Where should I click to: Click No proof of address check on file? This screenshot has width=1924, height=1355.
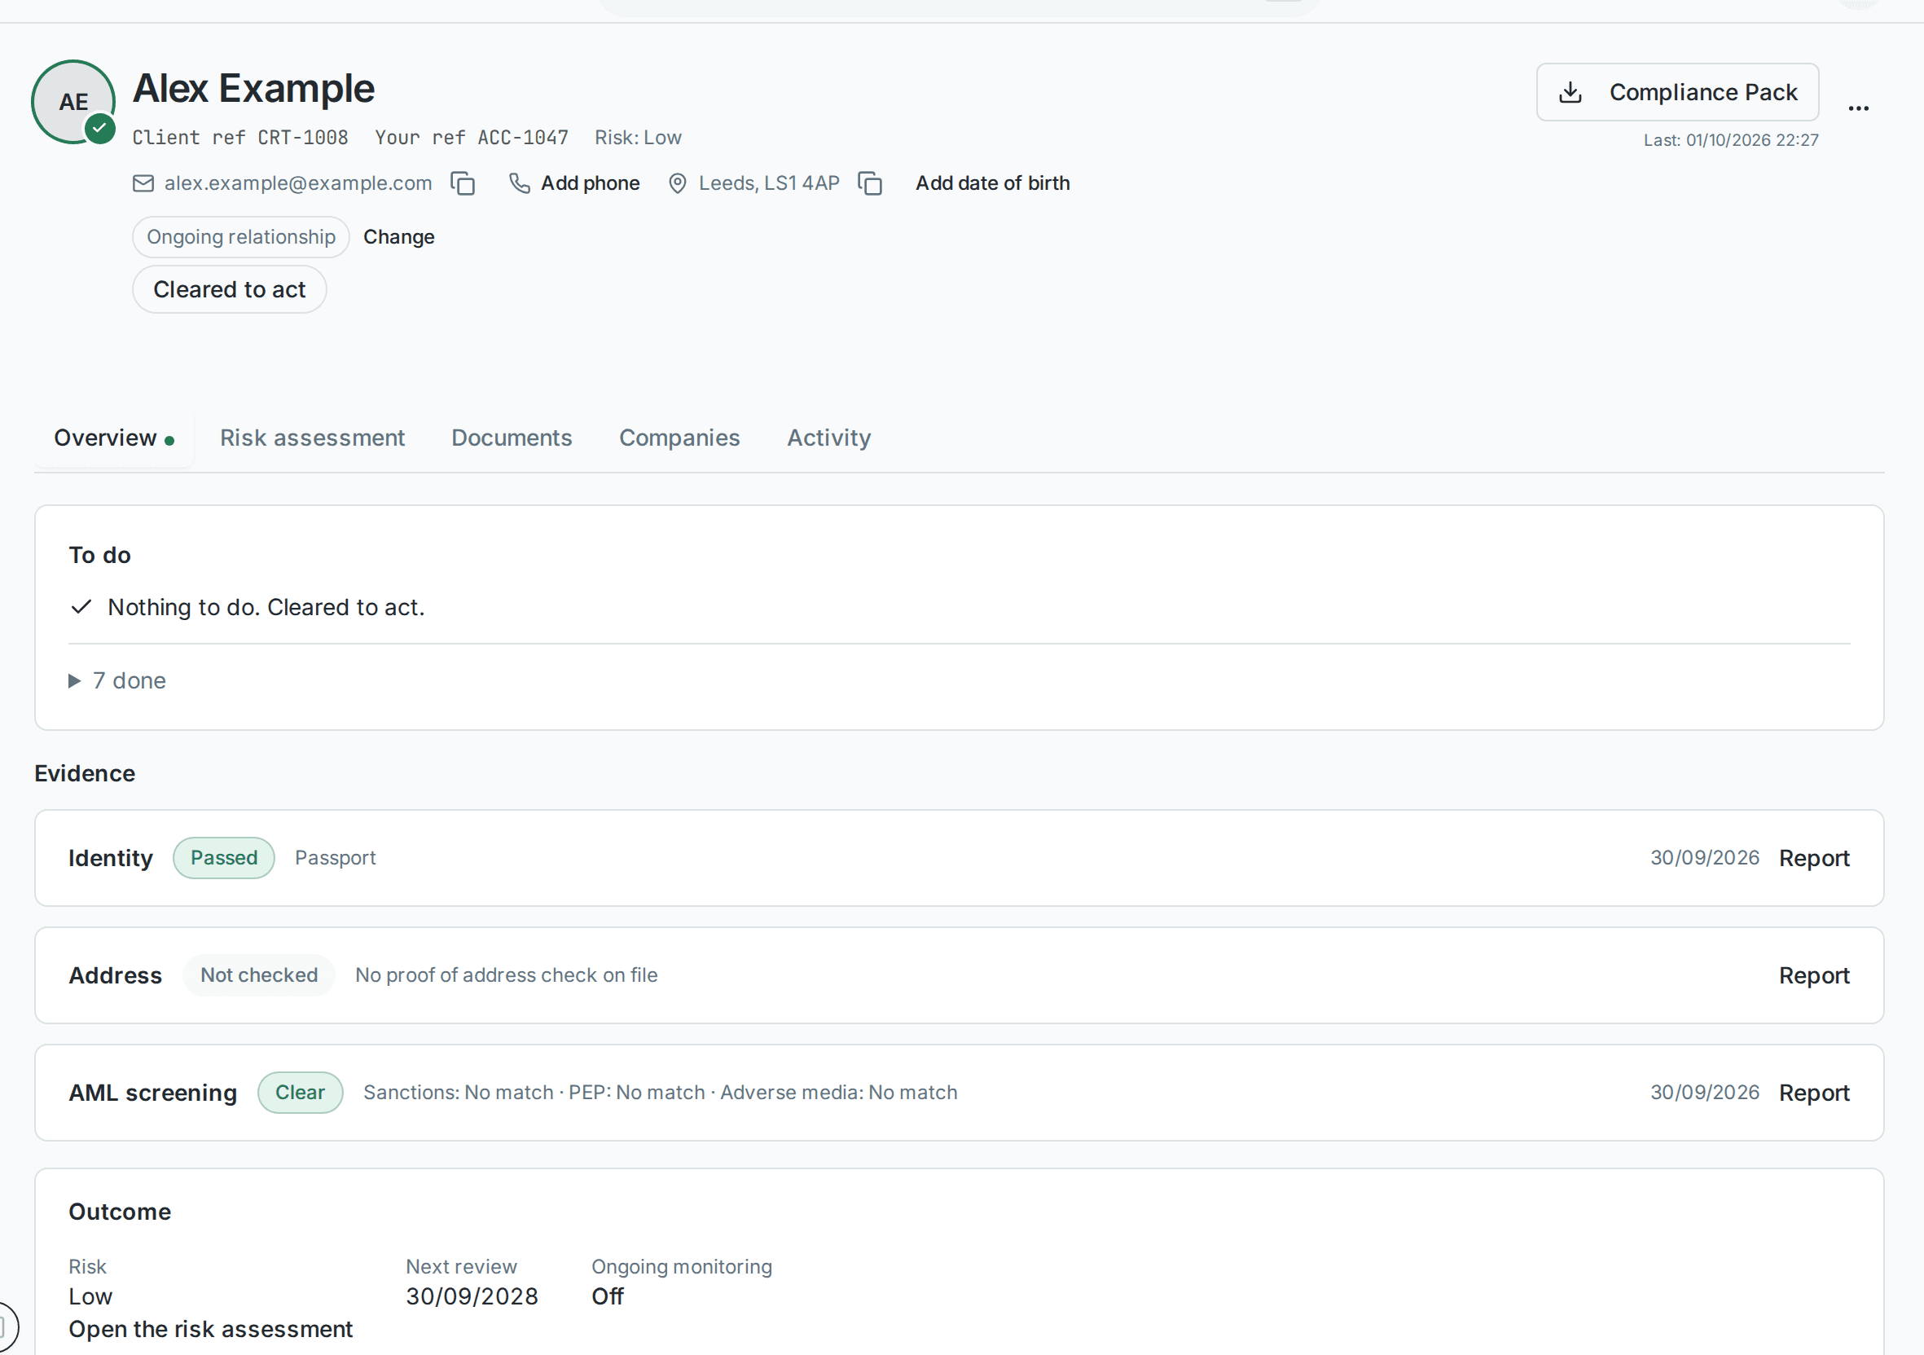click(506, 975)
